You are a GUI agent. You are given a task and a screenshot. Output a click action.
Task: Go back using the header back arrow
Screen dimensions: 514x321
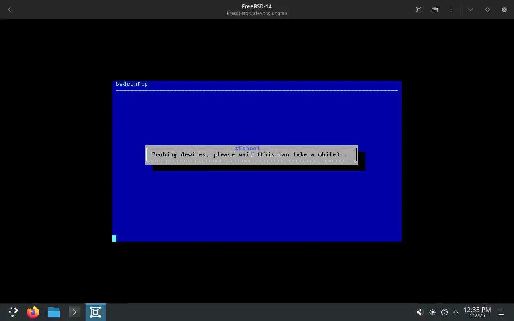(x=10, y=10)
